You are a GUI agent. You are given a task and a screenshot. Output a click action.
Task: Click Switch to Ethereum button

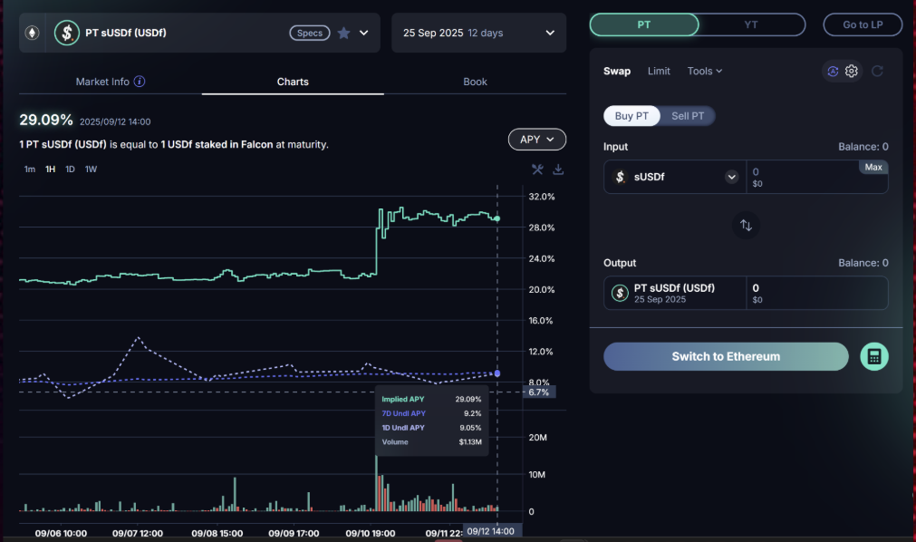tap(726, 357)
